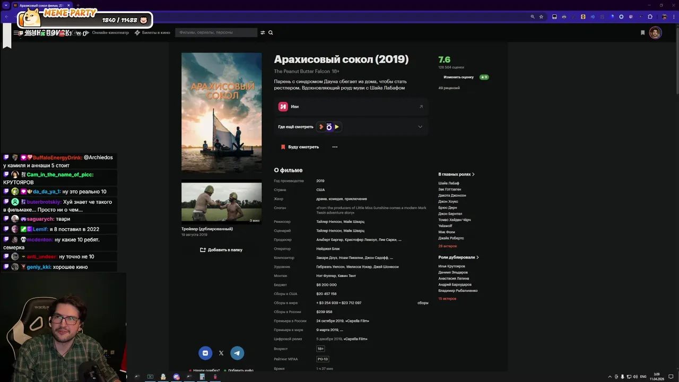Click operator Найджел Блак name
Screen dimensions: 679x382
point(328,249)
